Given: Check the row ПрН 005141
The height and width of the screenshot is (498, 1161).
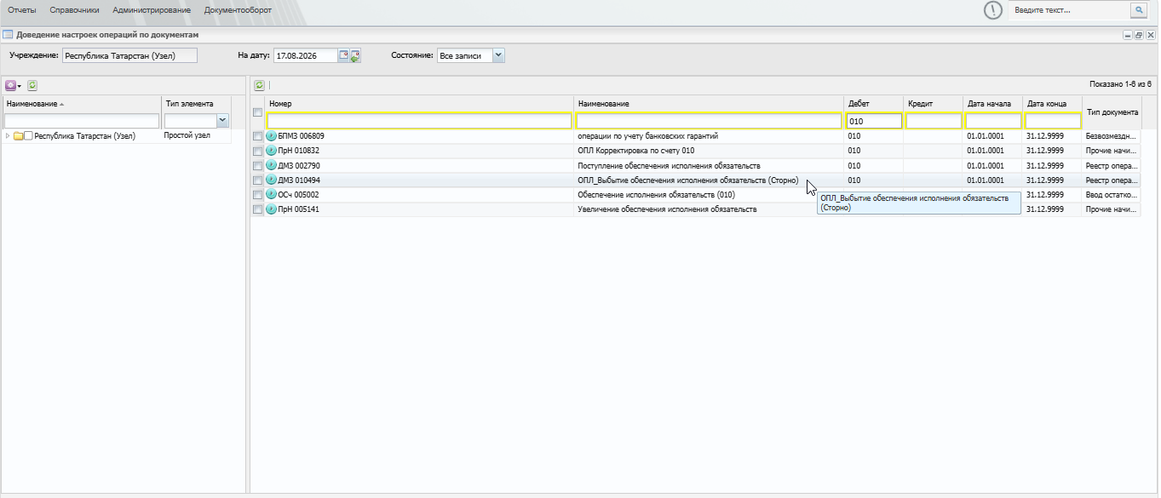Looking at the screenshot, I should point(257,209).
